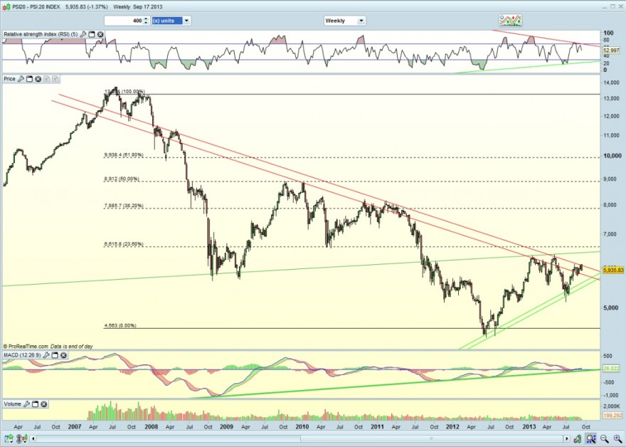Viewport: 626px width, 447px height.
Task: Open RSI indicator settings wrench
Action: 83,34
